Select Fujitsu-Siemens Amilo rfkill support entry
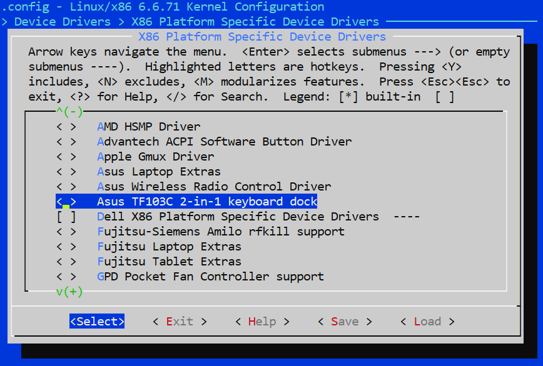This screenshot has width=543, height=366. click(220, 232)
